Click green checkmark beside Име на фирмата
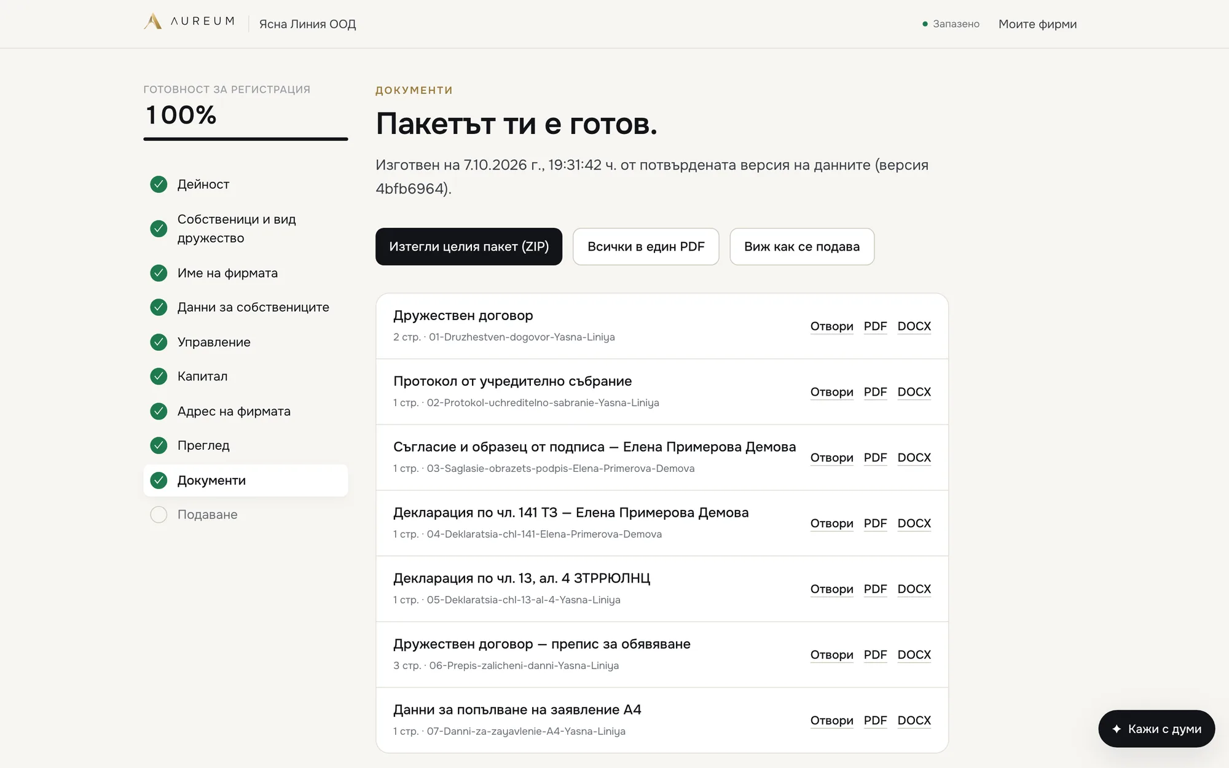 click(x=159, y=273)
